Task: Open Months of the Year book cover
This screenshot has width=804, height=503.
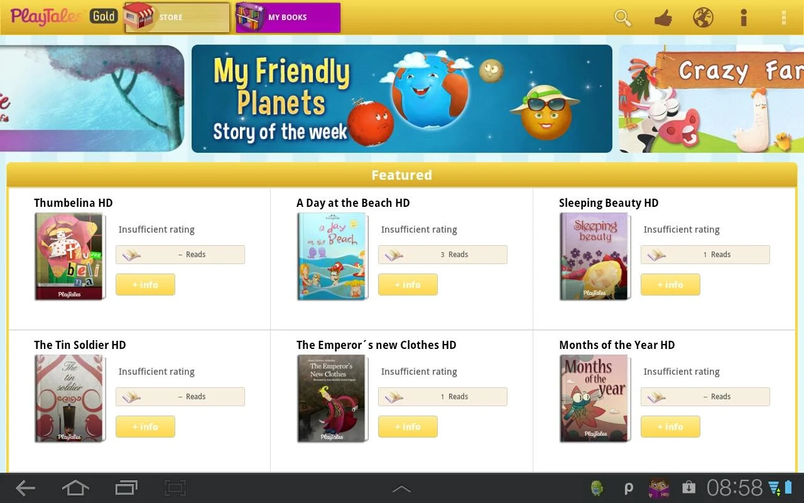Action: click(595, 399)
